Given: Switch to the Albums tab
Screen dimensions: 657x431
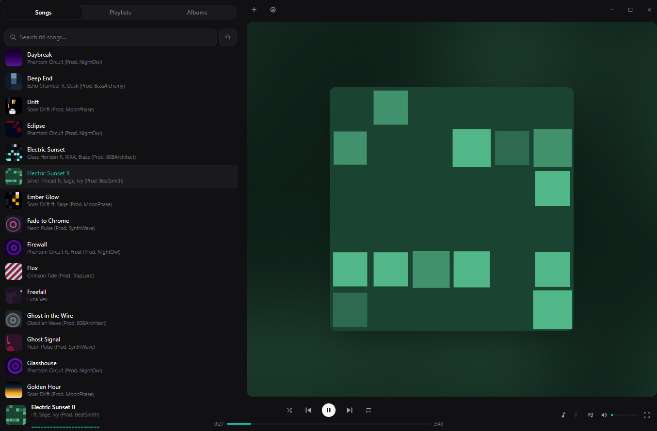Looking at the screenshot, I should point(197,13).
